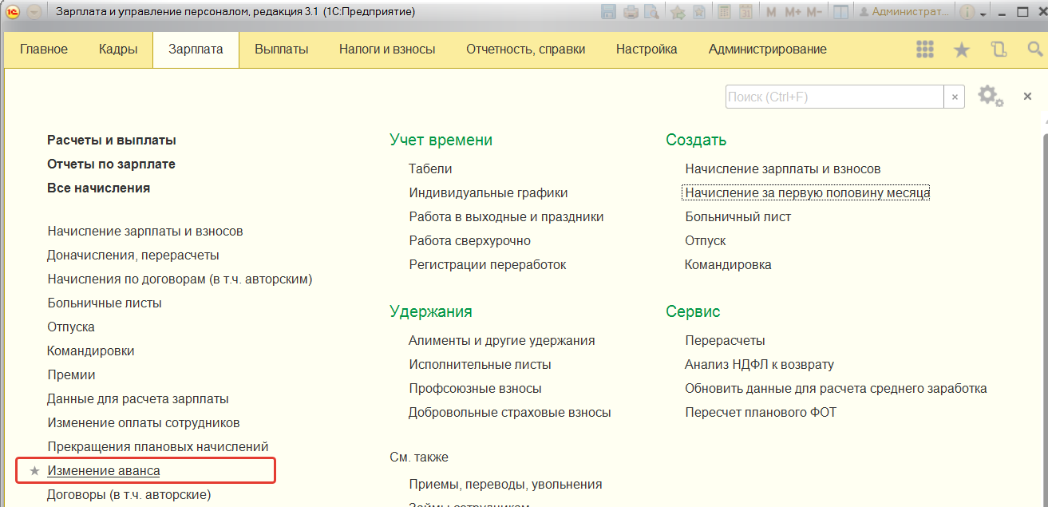The width and height of the screenshot is (1048, 507).
Task: Click the calculator icon in title bar
Action: click(x=724, y=12)
